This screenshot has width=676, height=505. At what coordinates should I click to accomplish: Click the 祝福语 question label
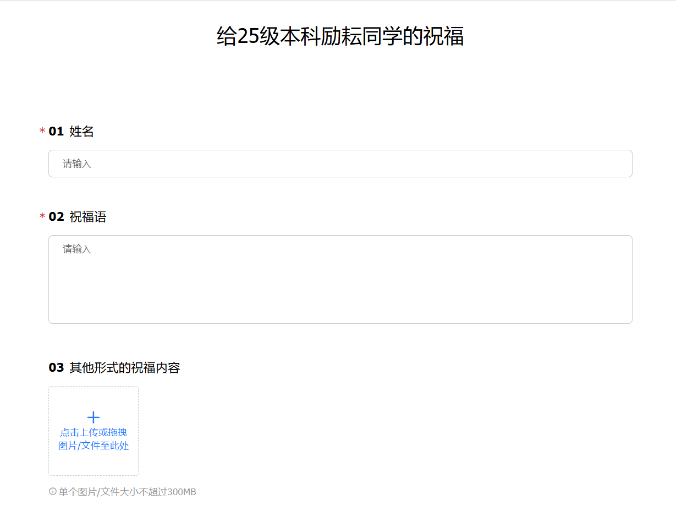[x=87, y=217]
